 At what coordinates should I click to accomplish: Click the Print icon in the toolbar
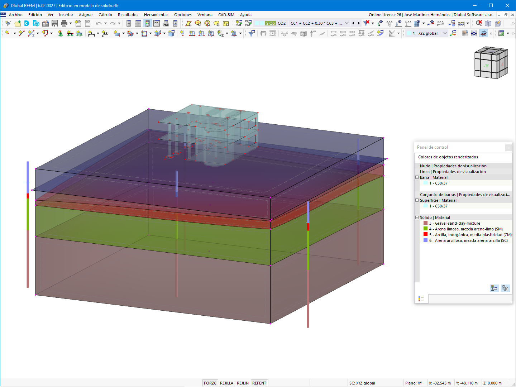[x=64, y=23]
